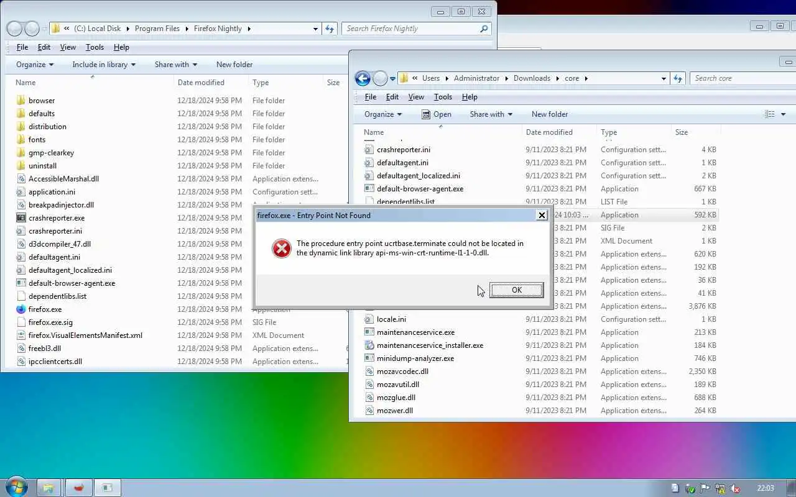Click the clock showing 22:03

pyautogui.click(x=766, y=488)
